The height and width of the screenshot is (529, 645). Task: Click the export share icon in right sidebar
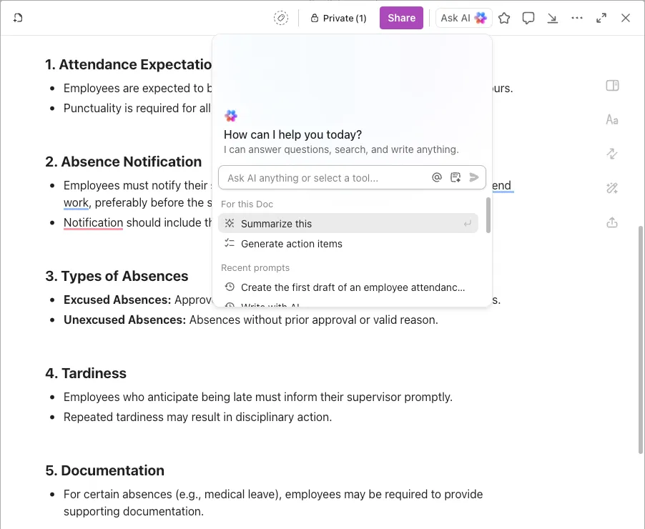(x=612, y=222)
